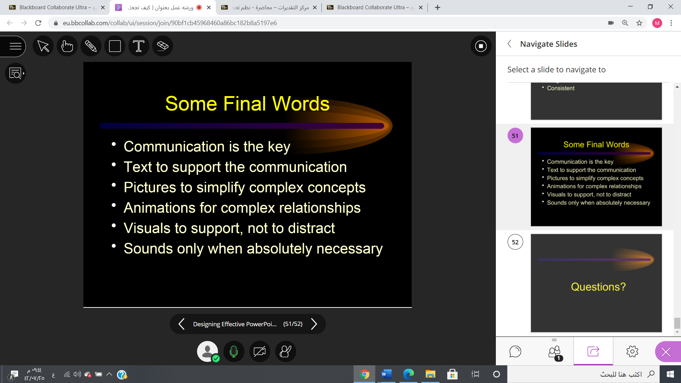Go back from Navigate Slides panel
The width and height of the screenshot is (681, 383).
[x=510, y=44]
